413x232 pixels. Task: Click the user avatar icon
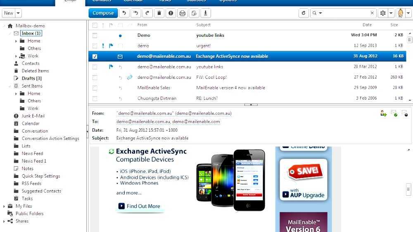click(400, 13)
